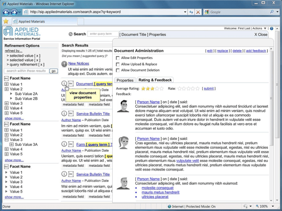
Task: Click the vulputate velit inline link
Action: point(188,161)
